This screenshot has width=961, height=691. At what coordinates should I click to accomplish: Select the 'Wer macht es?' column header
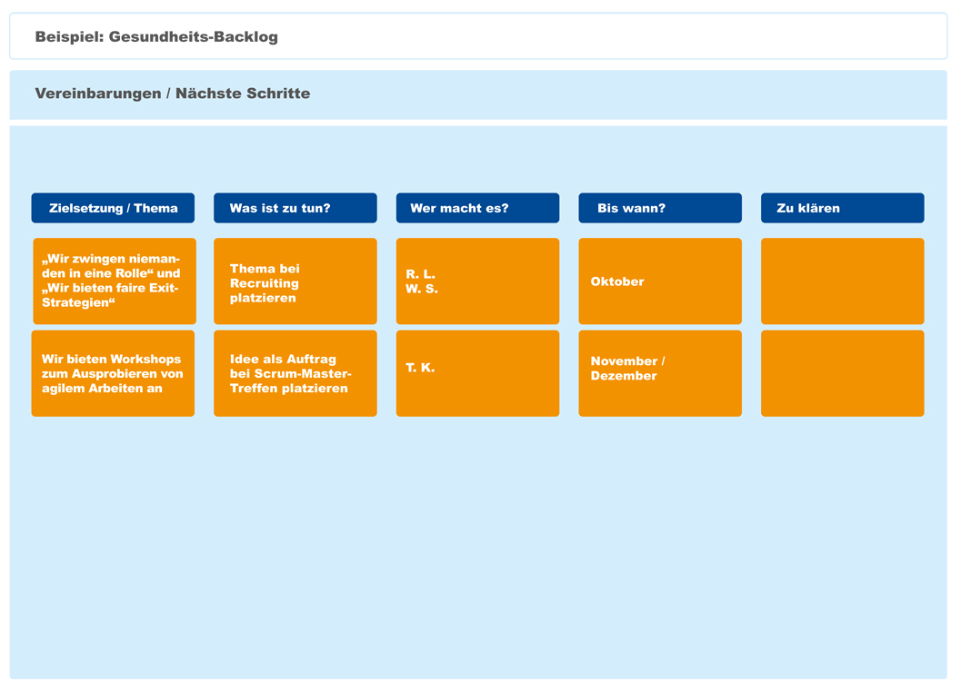tap(477, 208)
